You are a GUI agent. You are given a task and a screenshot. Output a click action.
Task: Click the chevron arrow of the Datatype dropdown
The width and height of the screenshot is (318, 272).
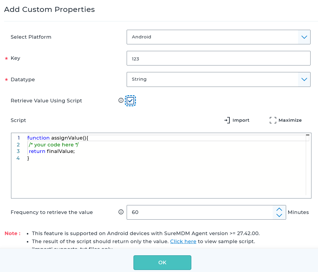pos(304,79)
